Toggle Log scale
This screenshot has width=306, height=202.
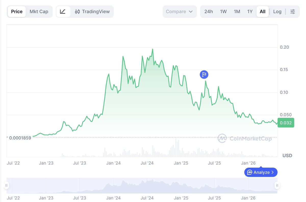coord(277,11)
